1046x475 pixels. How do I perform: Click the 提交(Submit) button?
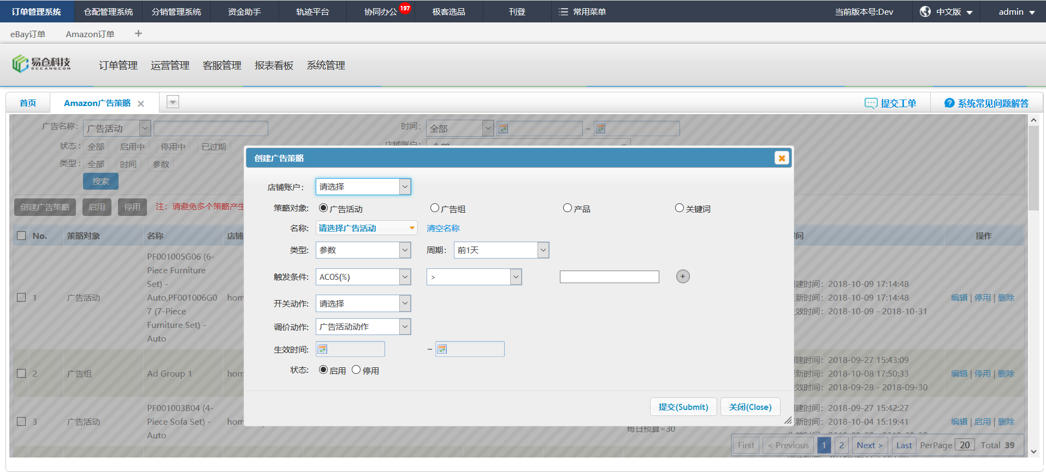tap(683, 407)
